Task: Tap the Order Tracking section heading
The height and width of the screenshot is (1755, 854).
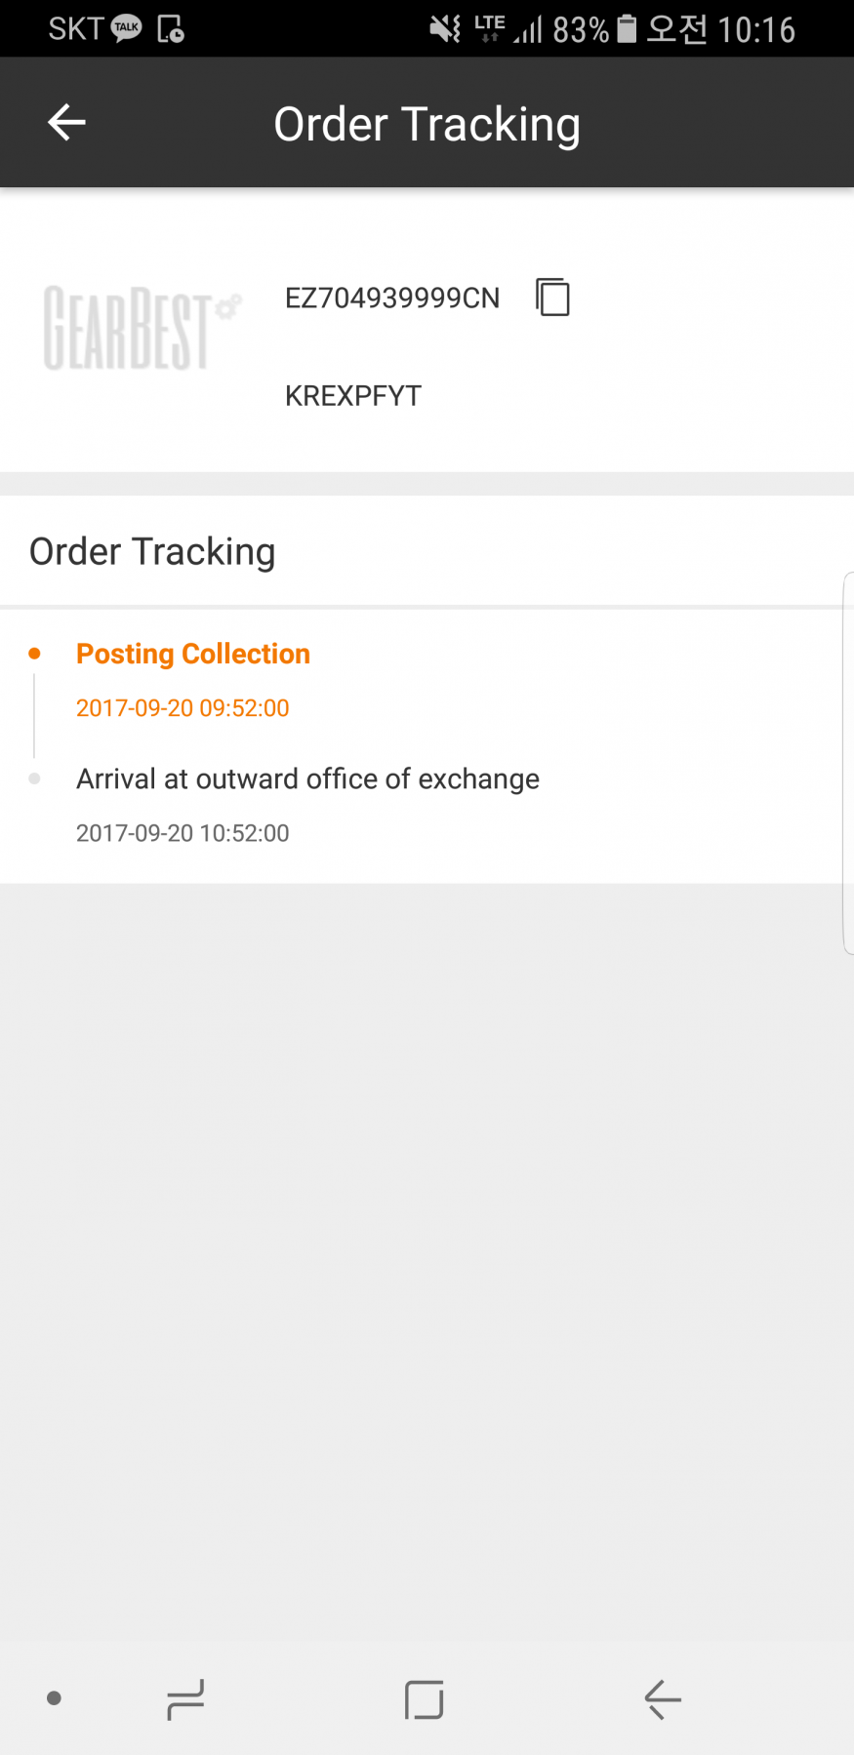Action: click(152, 551)
